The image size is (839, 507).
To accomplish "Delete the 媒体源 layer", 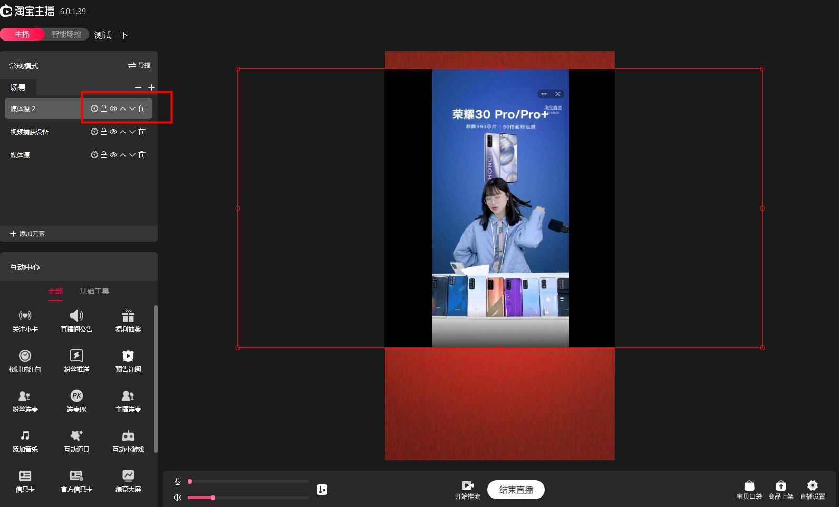I will pos(142,155).
